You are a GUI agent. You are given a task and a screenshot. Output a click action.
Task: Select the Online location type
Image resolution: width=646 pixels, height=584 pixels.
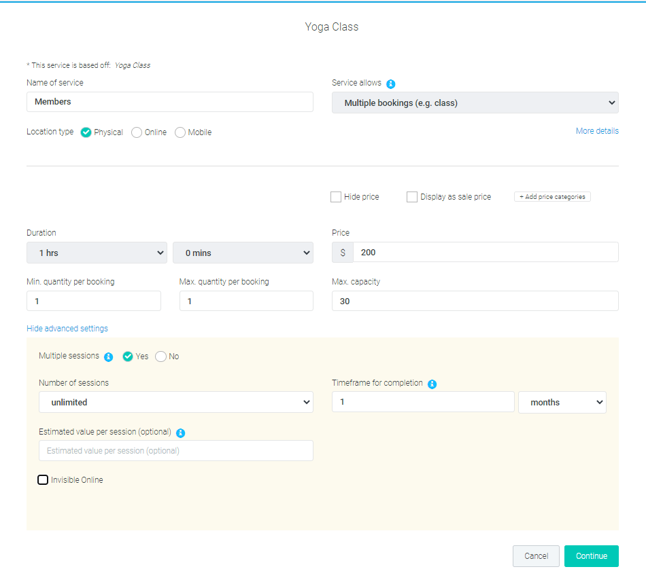tap(136, 132)
